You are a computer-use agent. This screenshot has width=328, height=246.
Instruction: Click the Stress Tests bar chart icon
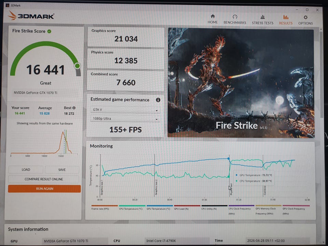[262, 17]
